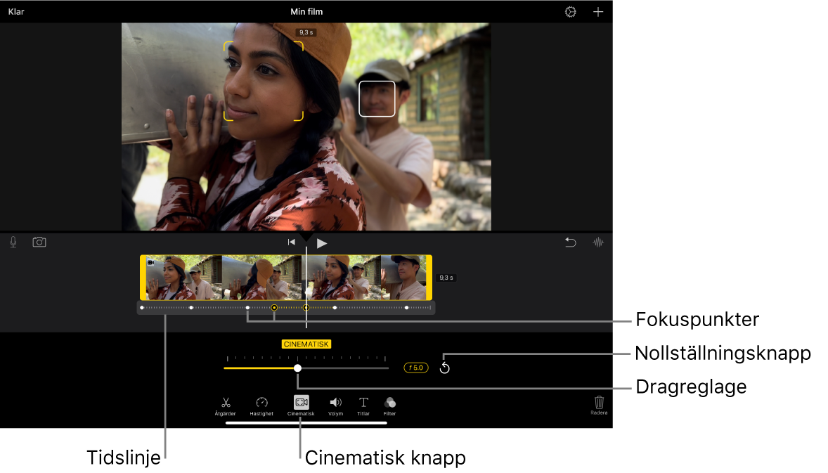Tap 9,3 s timestamp above viewer
828x473 pixels.
[306, 32]
